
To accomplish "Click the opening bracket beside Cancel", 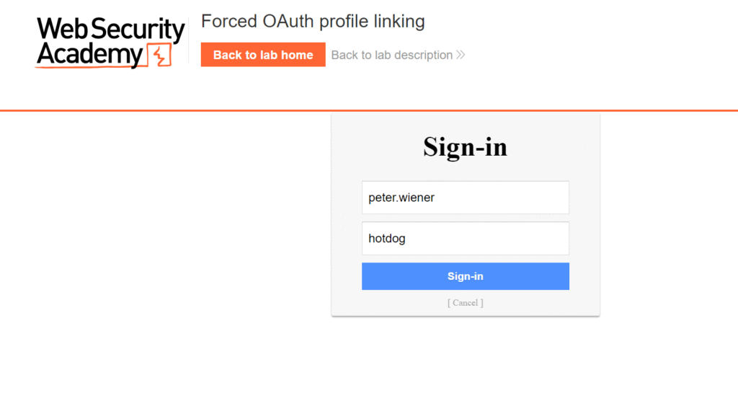I will coord(449,303).
